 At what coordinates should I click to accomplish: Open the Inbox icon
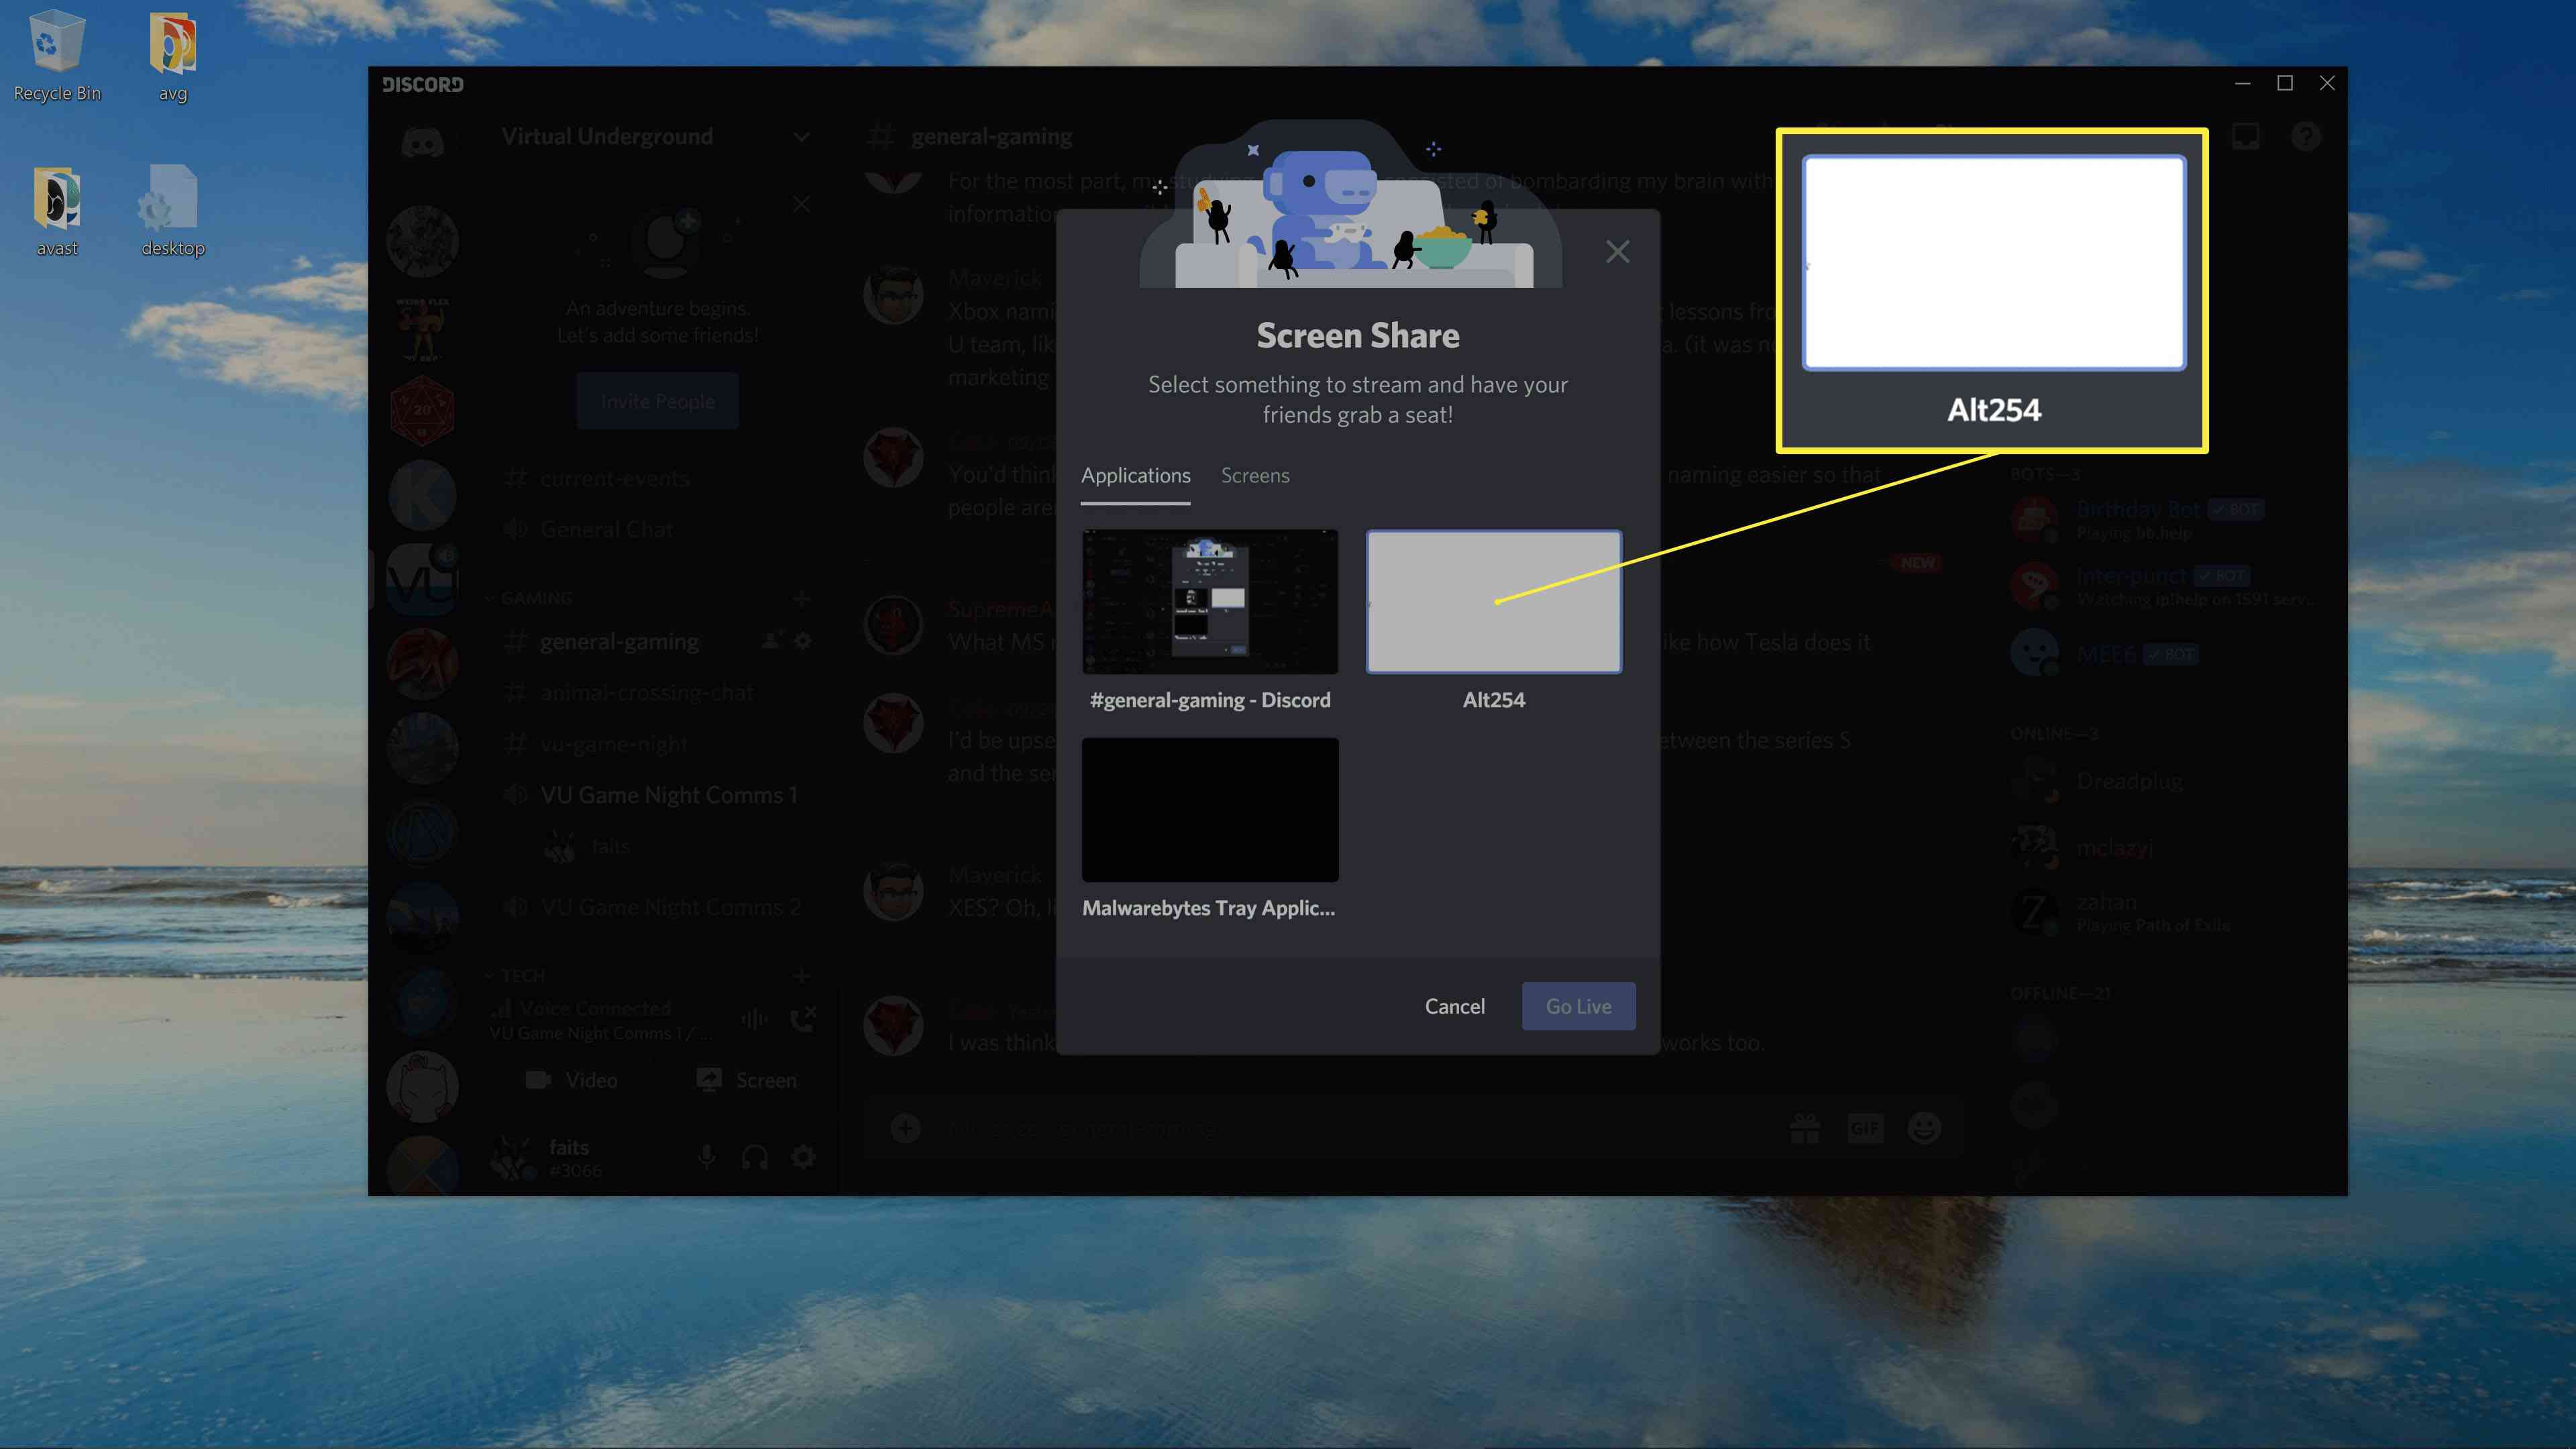click(x=2246, y=136)
